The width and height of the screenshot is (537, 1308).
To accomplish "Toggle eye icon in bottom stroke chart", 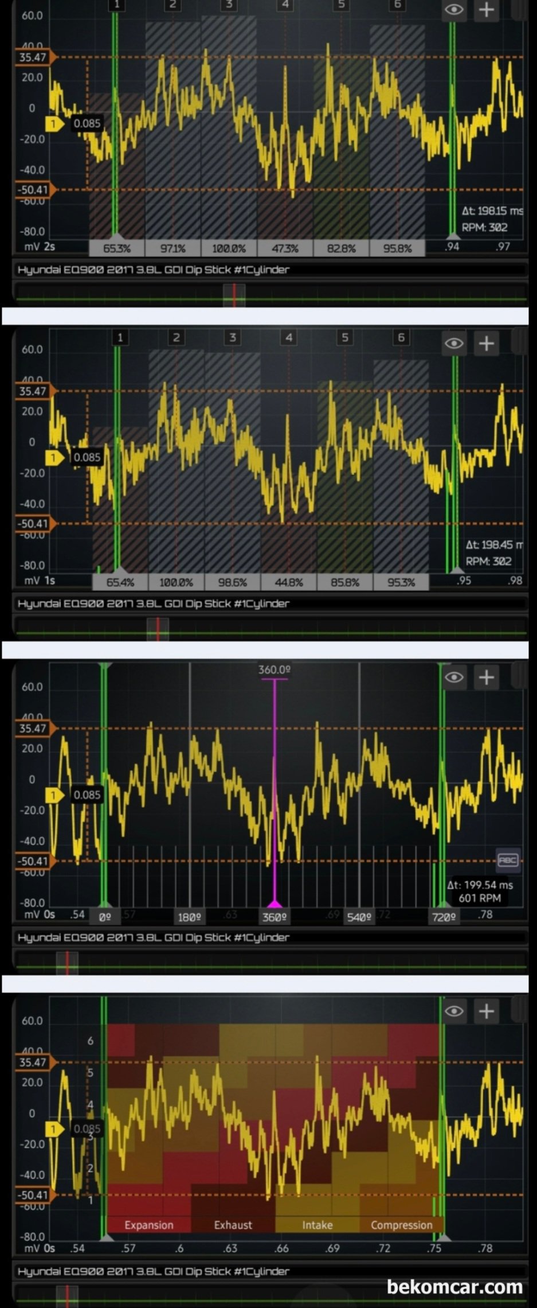I will pos(454,1011).
